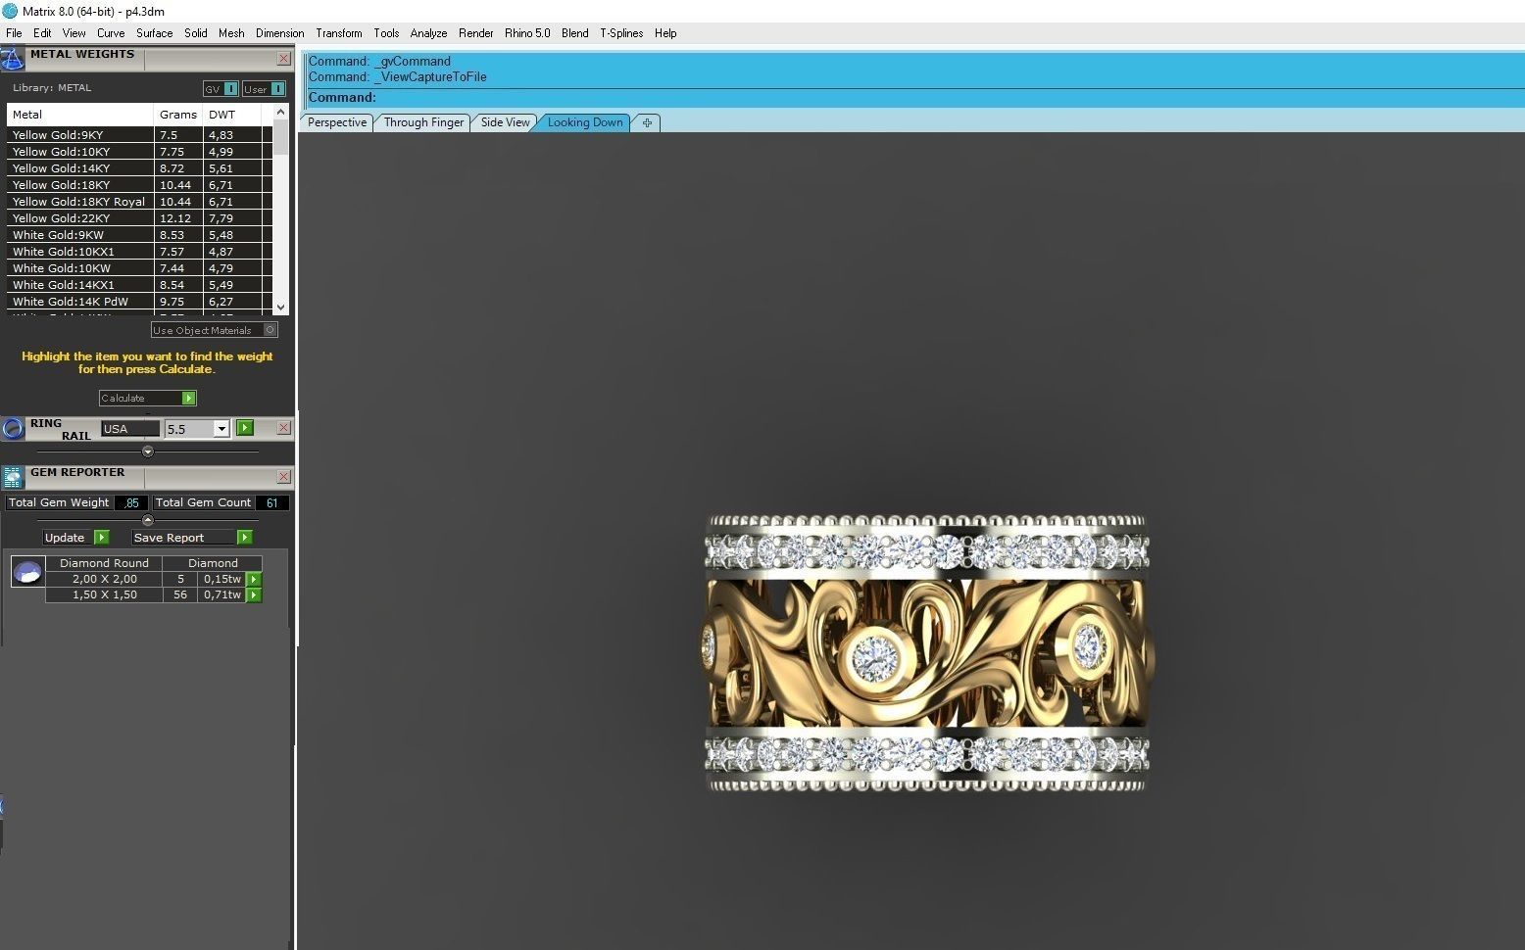
Task: Select the White Gold:10KX1 row
Action: click(140, 252)
